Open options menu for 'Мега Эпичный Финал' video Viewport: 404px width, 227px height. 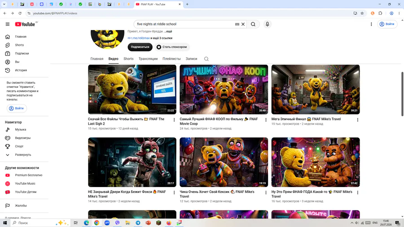click(x=358, y=120)
